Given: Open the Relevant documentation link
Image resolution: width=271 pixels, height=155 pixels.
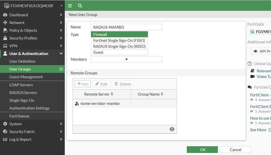Looking at the screenshot, I should point(264,71).
